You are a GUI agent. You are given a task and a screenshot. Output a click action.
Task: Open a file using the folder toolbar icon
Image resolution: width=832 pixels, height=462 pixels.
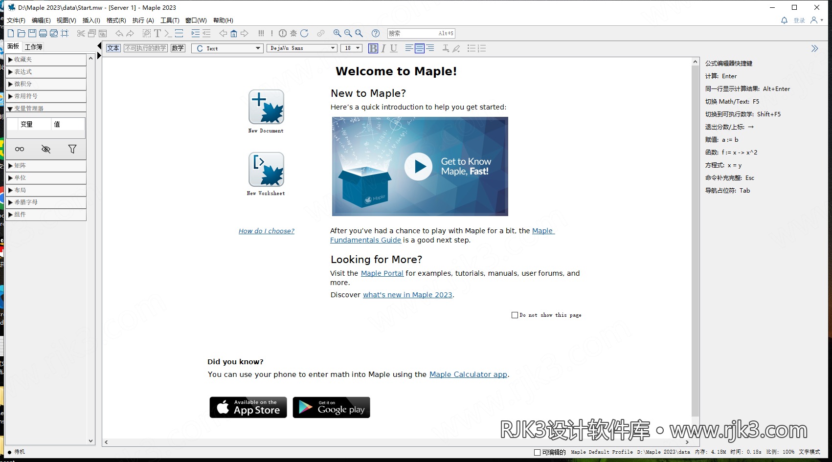(21, 33)
